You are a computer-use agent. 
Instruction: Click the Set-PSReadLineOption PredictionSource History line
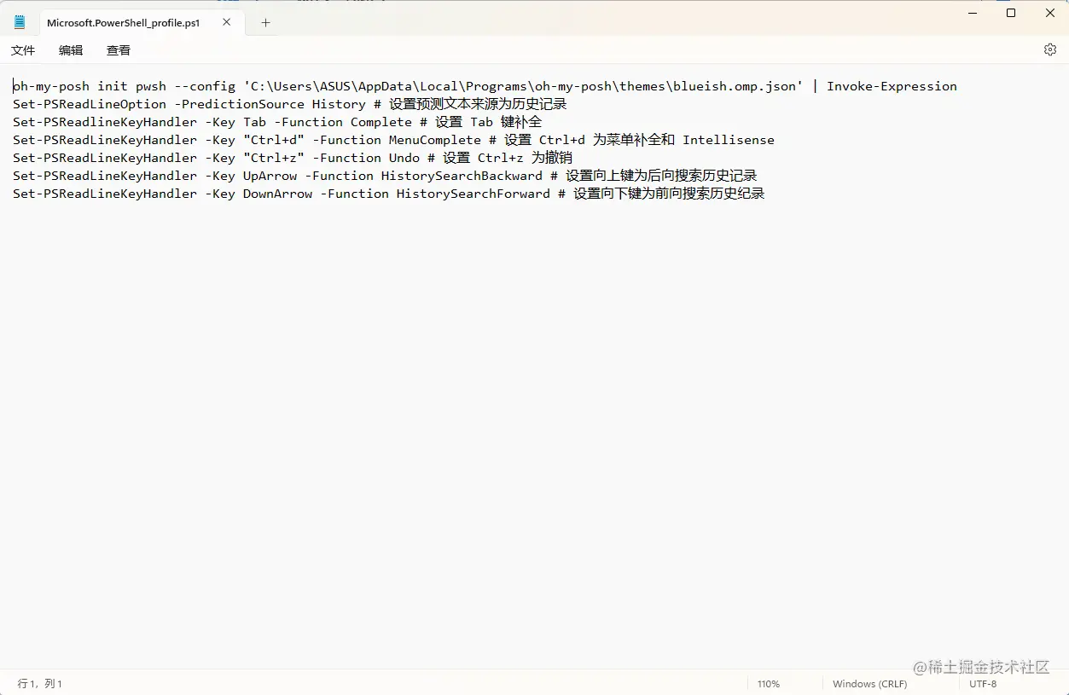pos(290,104)
